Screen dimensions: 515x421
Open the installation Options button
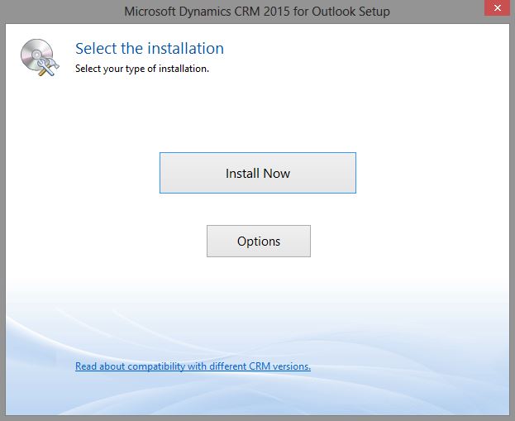[x=259, y=241]
